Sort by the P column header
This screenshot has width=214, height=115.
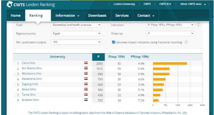click(x=98, y=57)
